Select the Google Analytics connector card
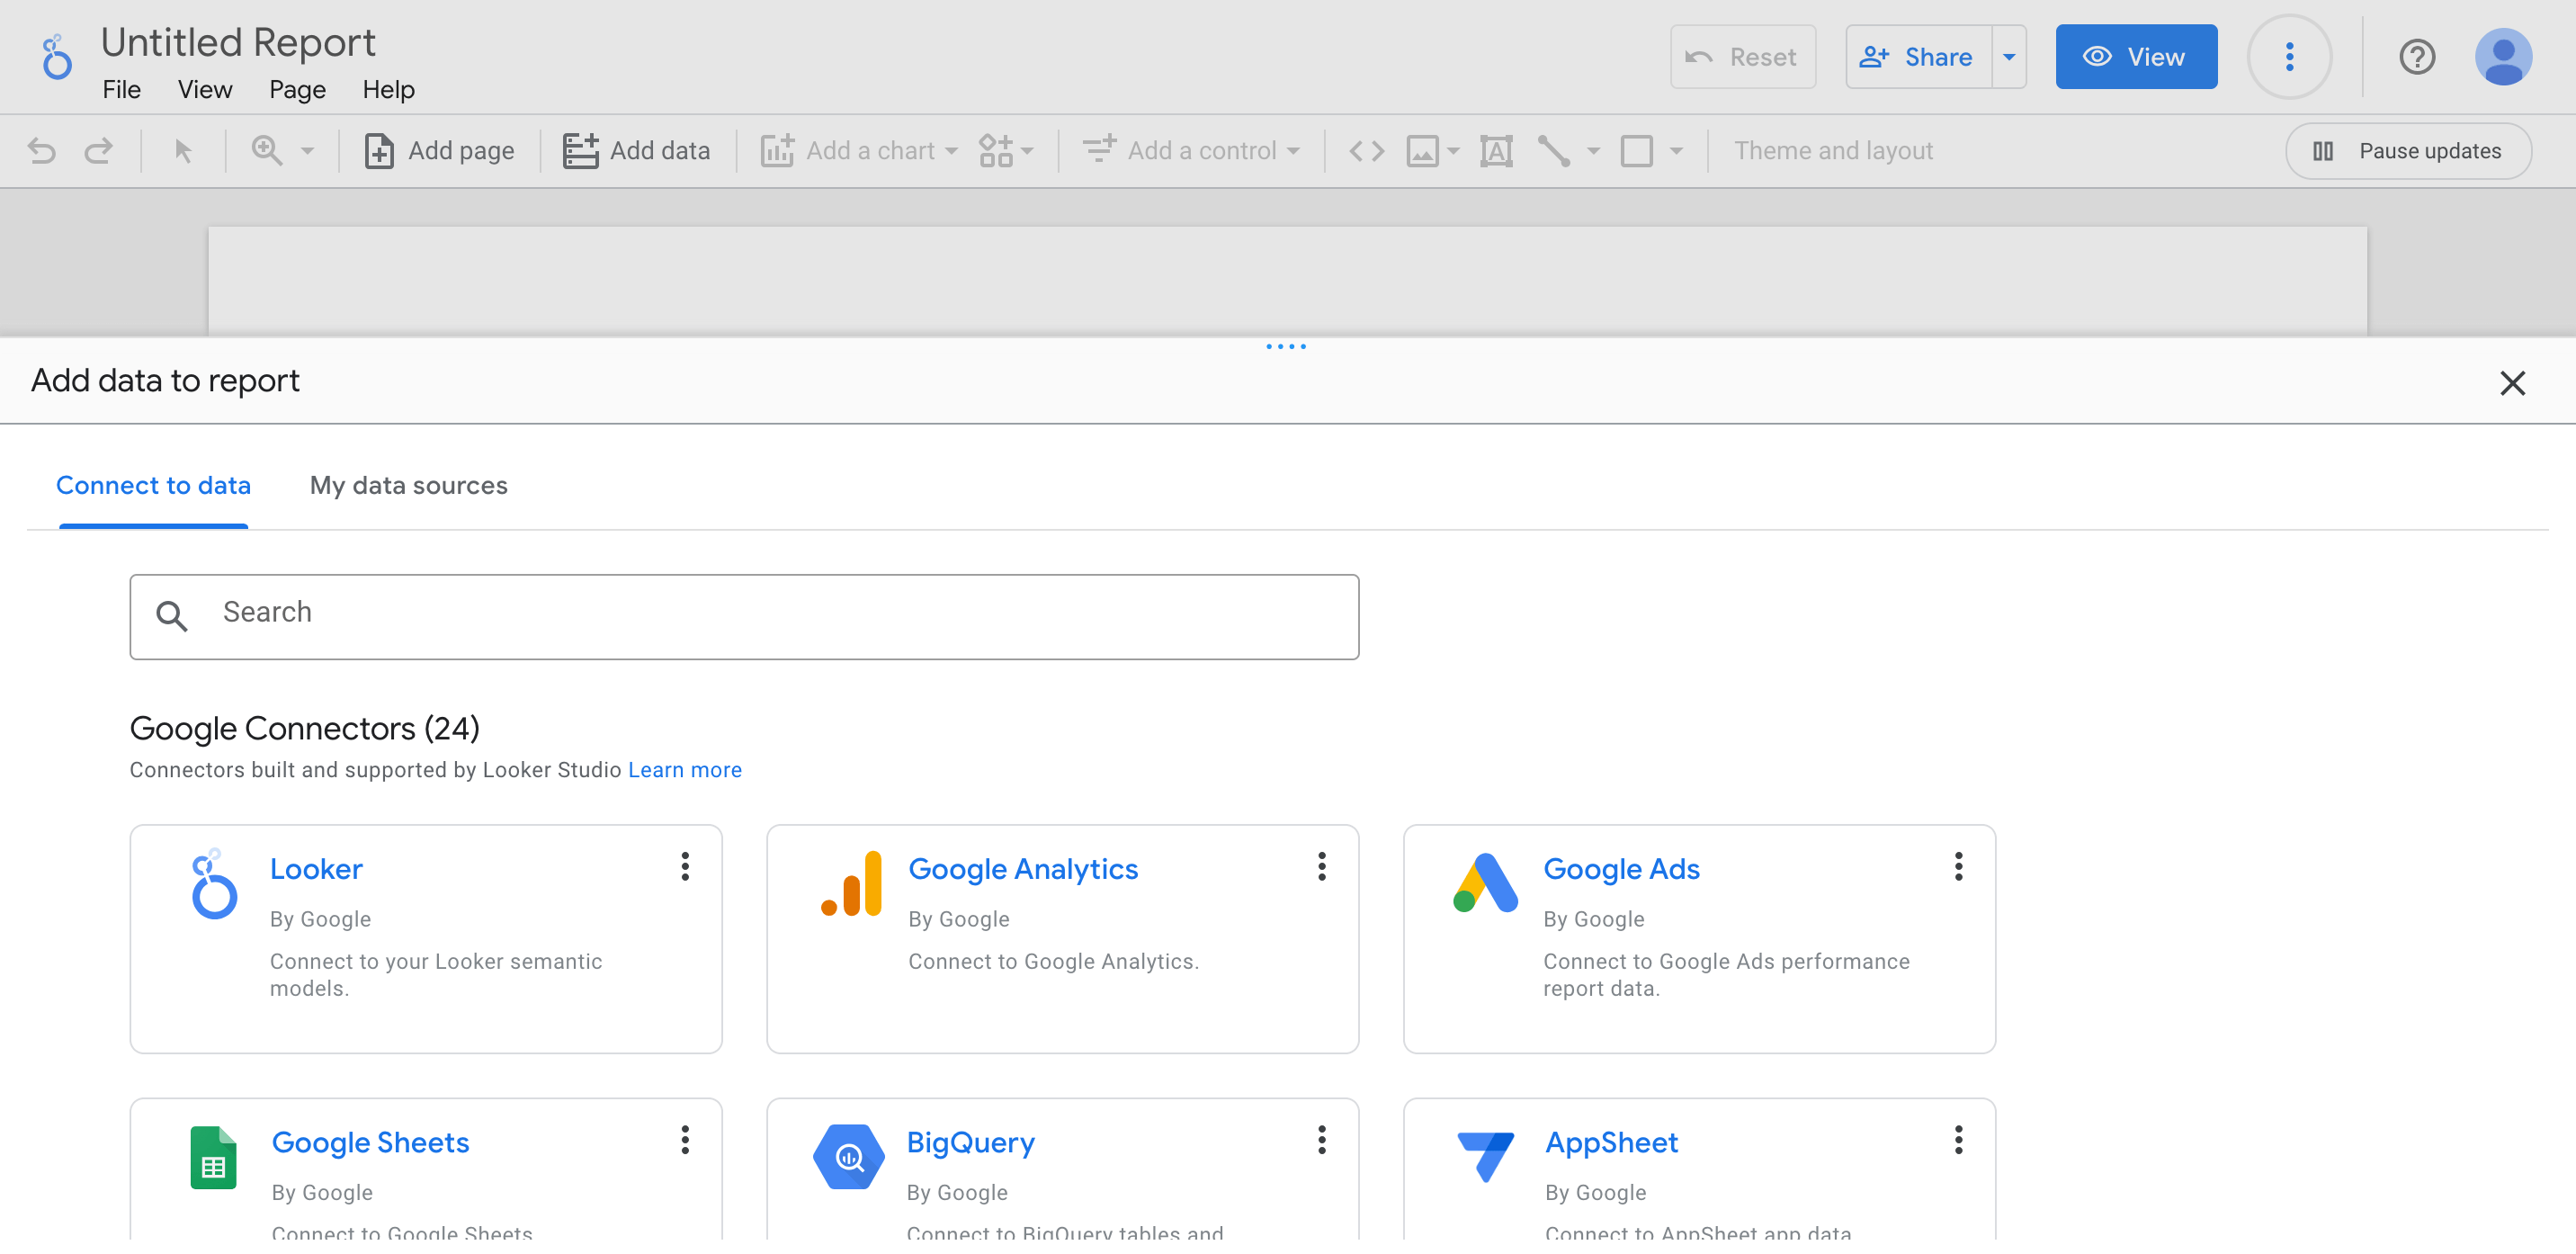Screen dimensions: 2576x1254 tap(1061, 937)
